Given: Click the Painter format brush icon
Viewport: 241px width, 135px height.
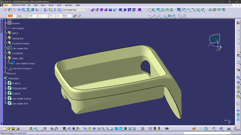Looking at the screenshot, I should 75,16.
